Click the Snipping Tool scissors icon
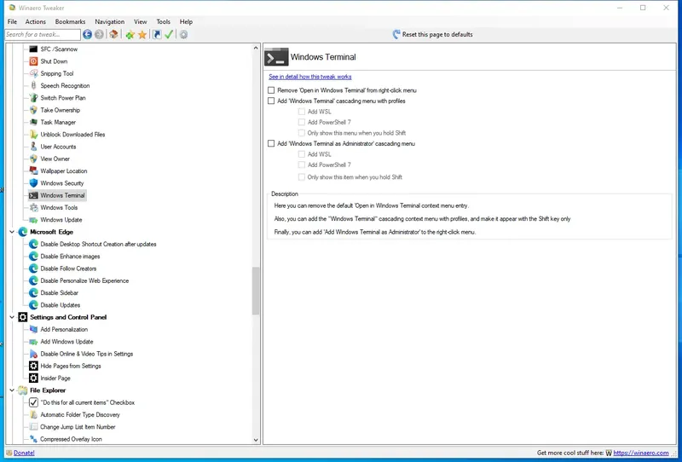 33,73
